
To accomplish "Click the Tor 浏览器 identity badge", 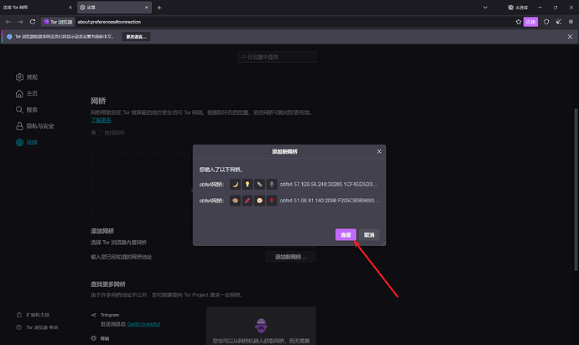I will tap(58, 22).
